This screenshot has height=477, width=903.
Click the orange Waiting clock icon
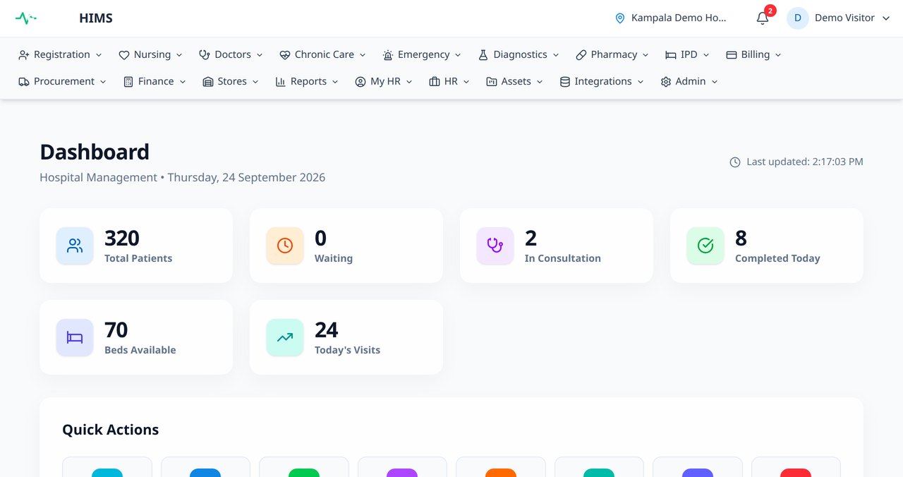click(x=285, y=246)
